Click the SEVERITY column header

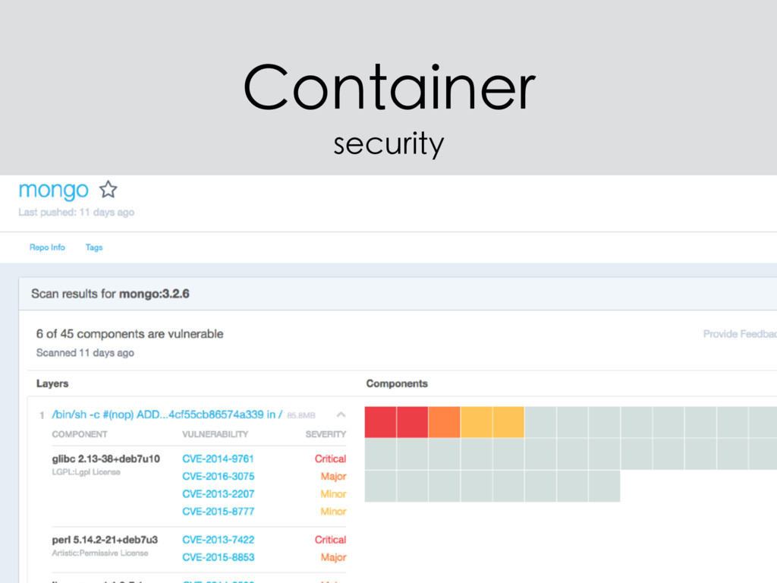point(326,434)
